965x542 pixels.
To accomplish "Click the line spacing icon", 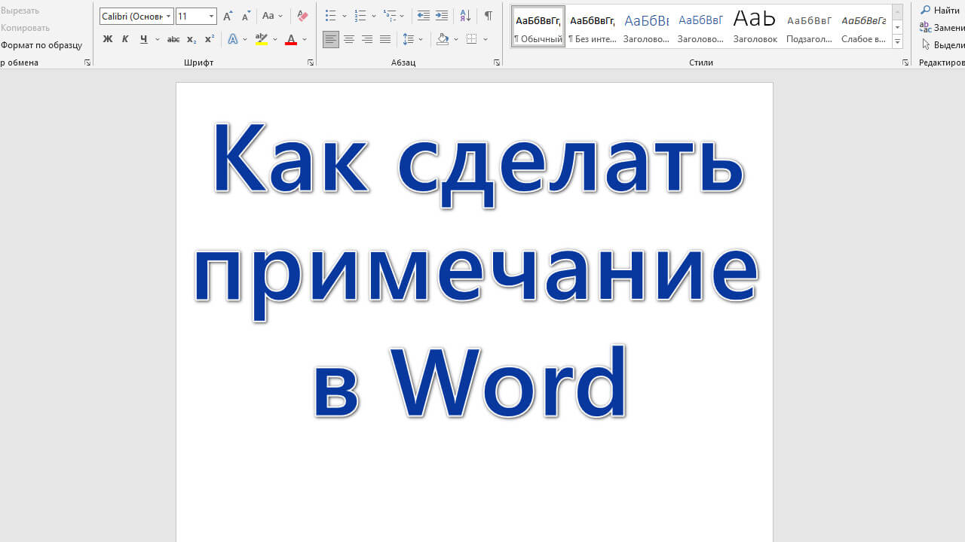I will pyautogui.click(x=408, y=39).
